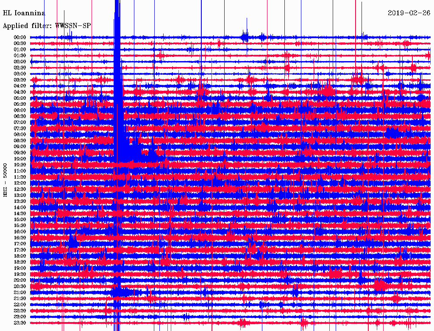Select the 07:00 time label
This screenshot has height=331, width=434.
click(x=20, y=122)
